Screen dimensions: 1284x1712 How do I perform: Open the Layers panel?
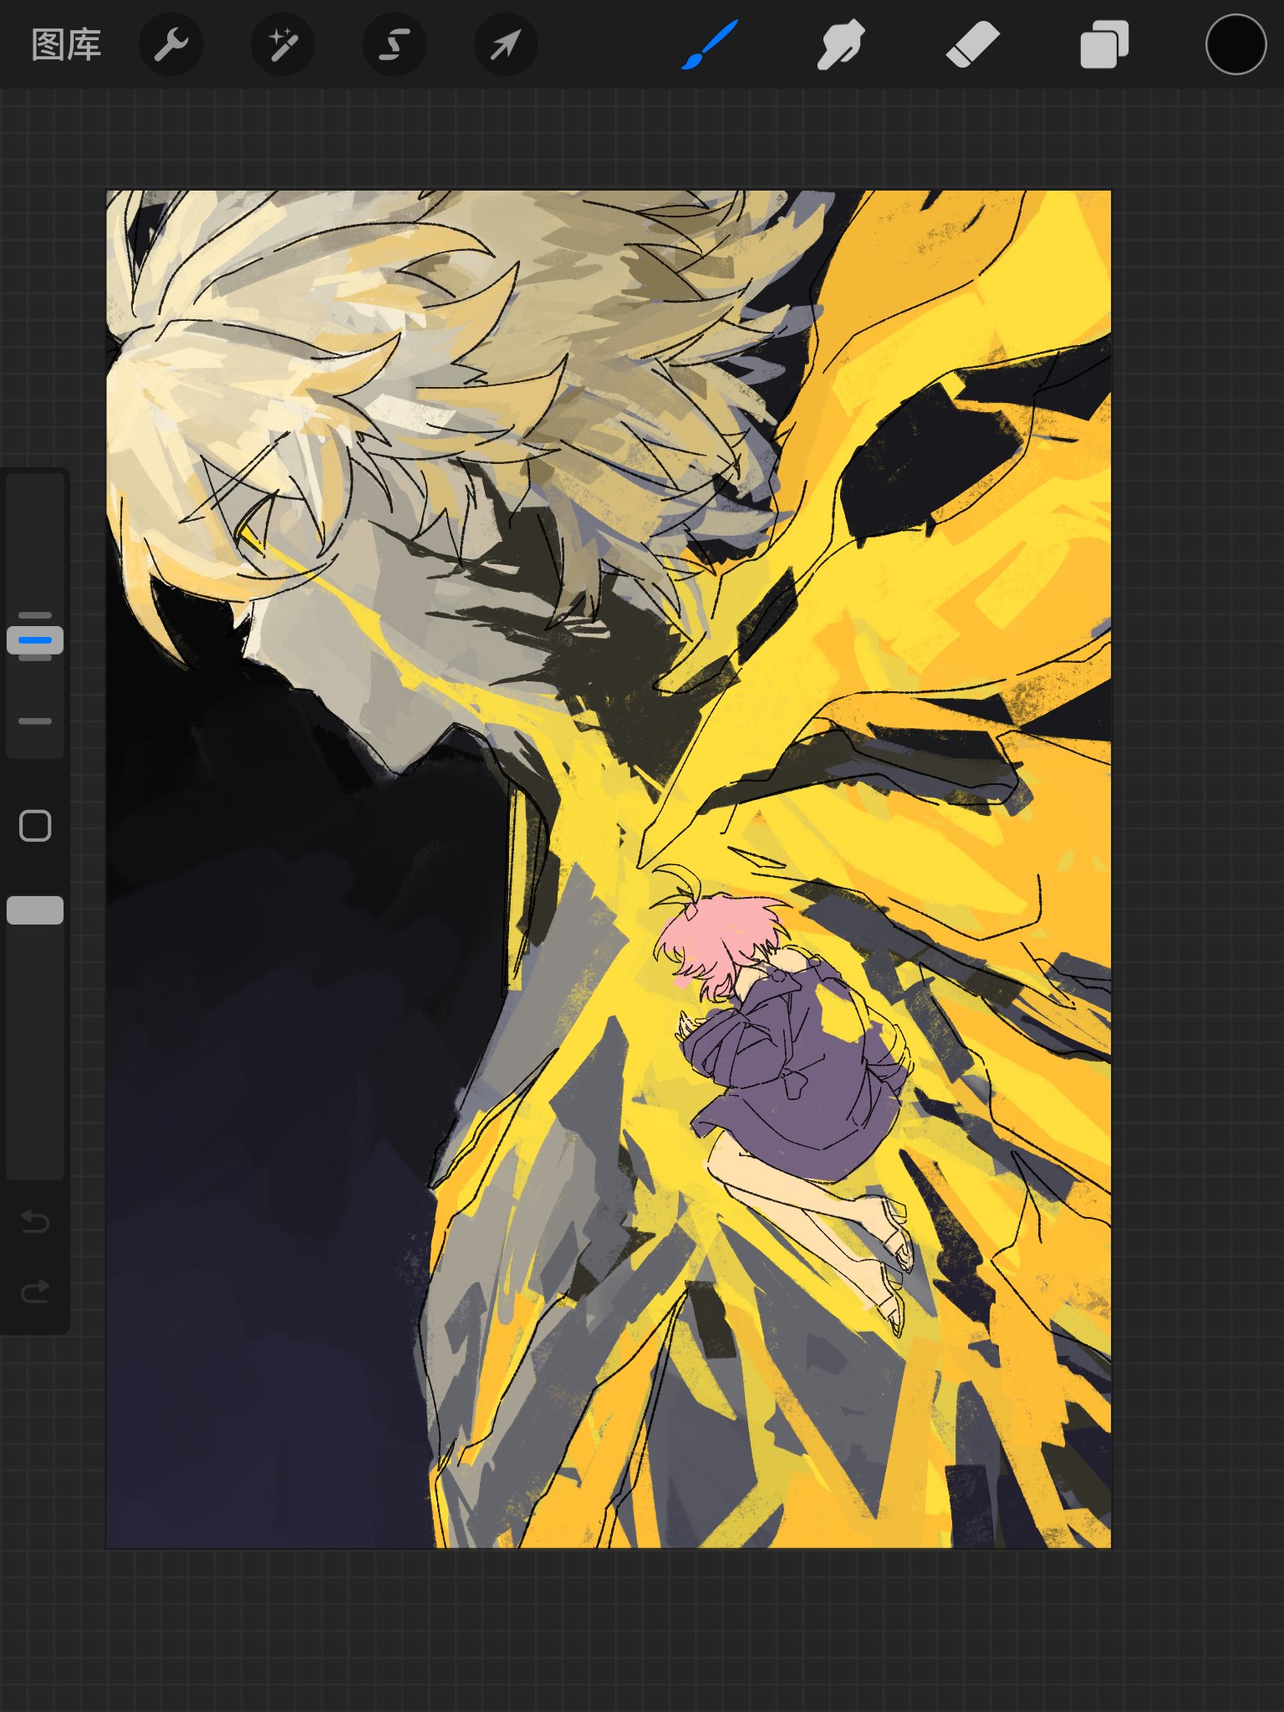coord(1104,44)
